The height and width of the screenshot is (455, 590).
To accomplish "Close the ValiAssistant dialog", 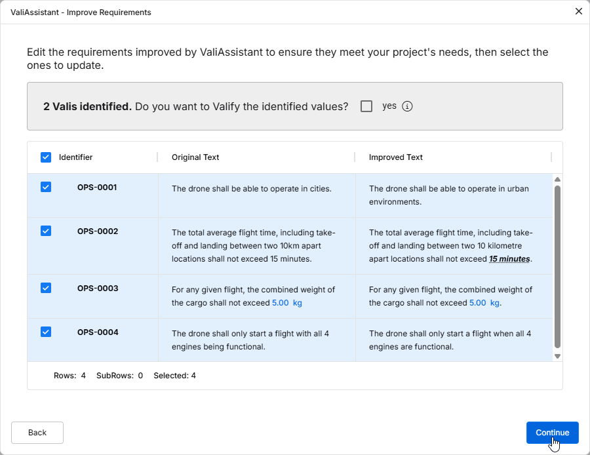I will [x=578, y=11].
